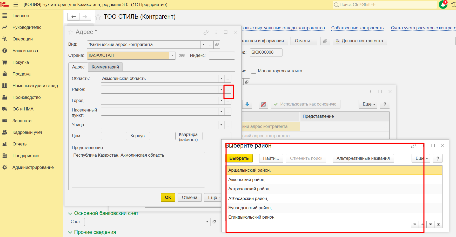
Task: Open the notifications bell icon
Action: pos(443,4)
